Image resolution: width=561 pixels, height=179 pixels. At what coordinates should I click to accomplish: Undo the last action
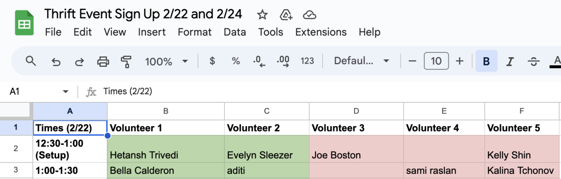click(x=56, y=62)
